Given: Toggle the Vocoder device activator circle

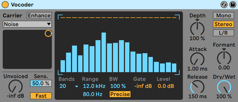Looking at the screenshot, I should 5,5.
